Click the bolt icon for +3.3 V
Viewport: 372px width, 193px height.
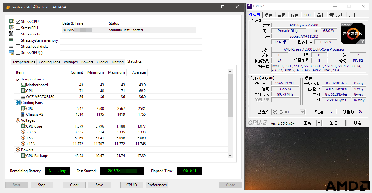pos(23,132)
